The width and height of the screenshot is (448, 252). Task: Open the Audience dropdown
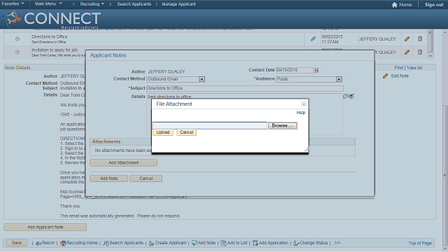click(339, 79)
